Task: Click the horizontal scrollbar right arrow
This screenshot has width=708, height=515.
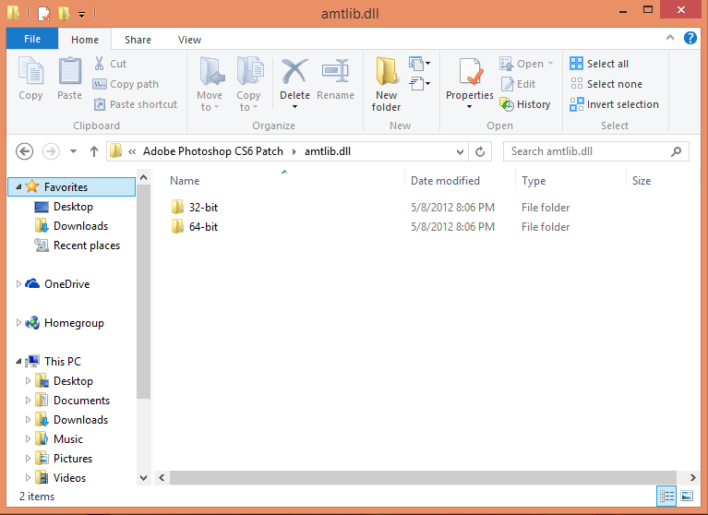Action: (x=692, y=477)
